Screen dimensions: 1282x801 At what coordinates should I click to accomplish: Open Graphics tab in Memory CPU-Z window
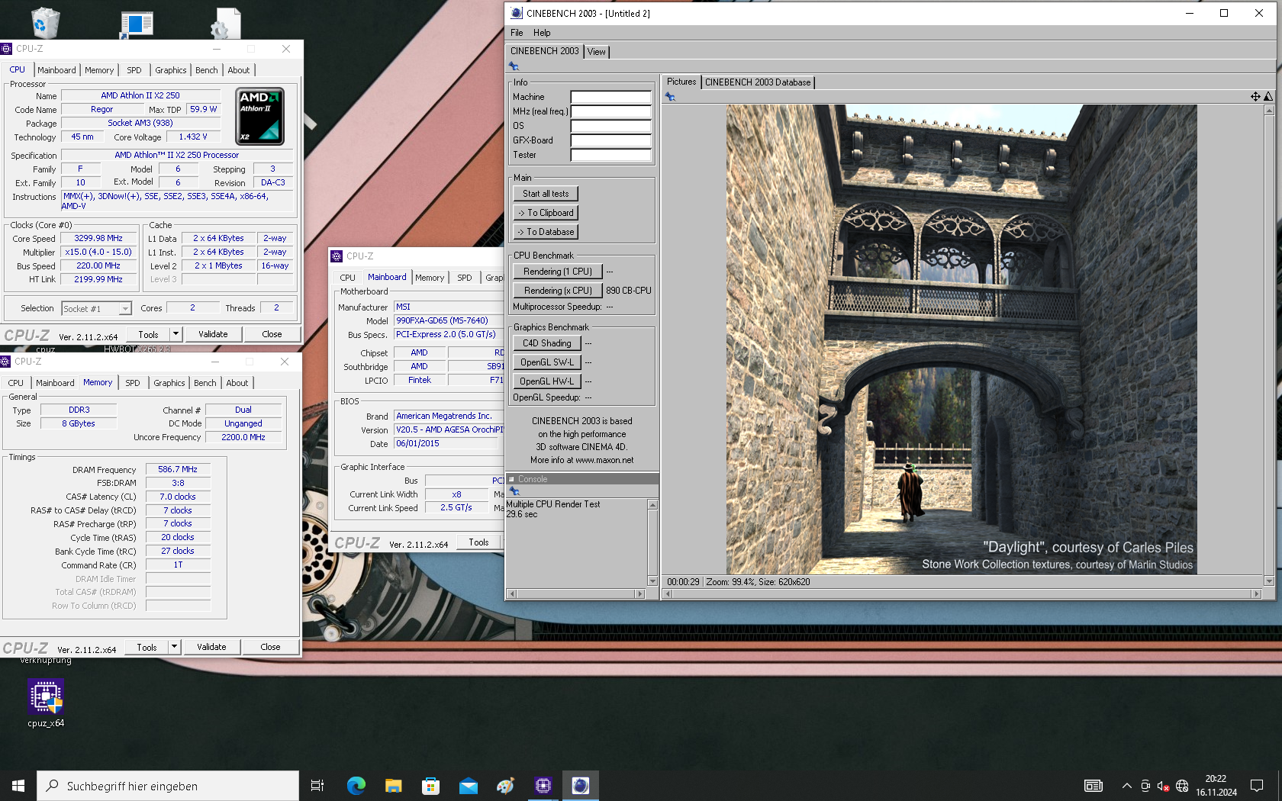click(x=169, y=383)
